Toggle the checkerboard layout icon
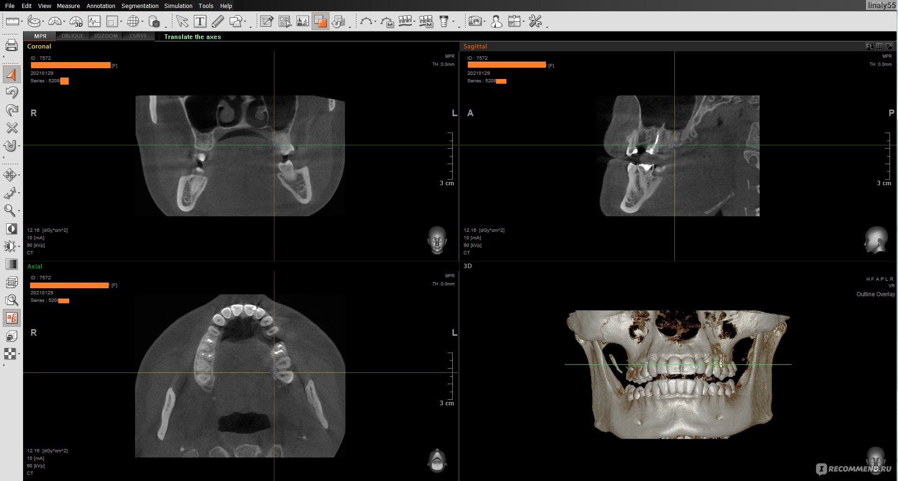 10,354
